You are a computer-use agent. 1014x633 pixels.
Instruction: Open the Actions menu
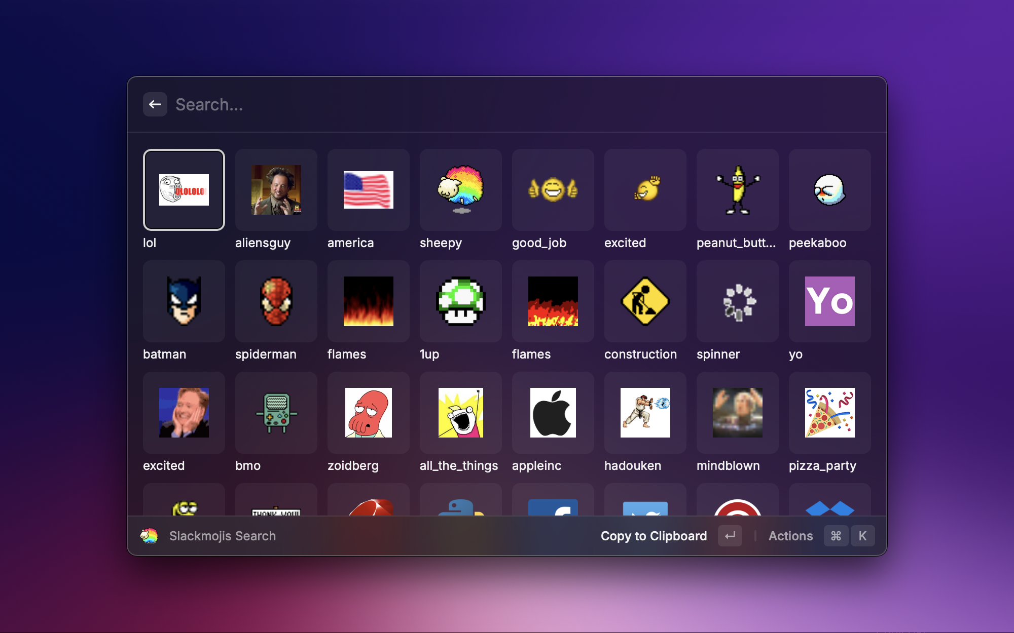790,536
